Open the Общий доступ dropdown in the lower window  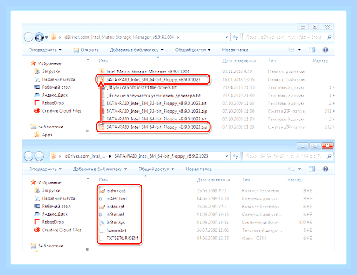coord(156,169)
